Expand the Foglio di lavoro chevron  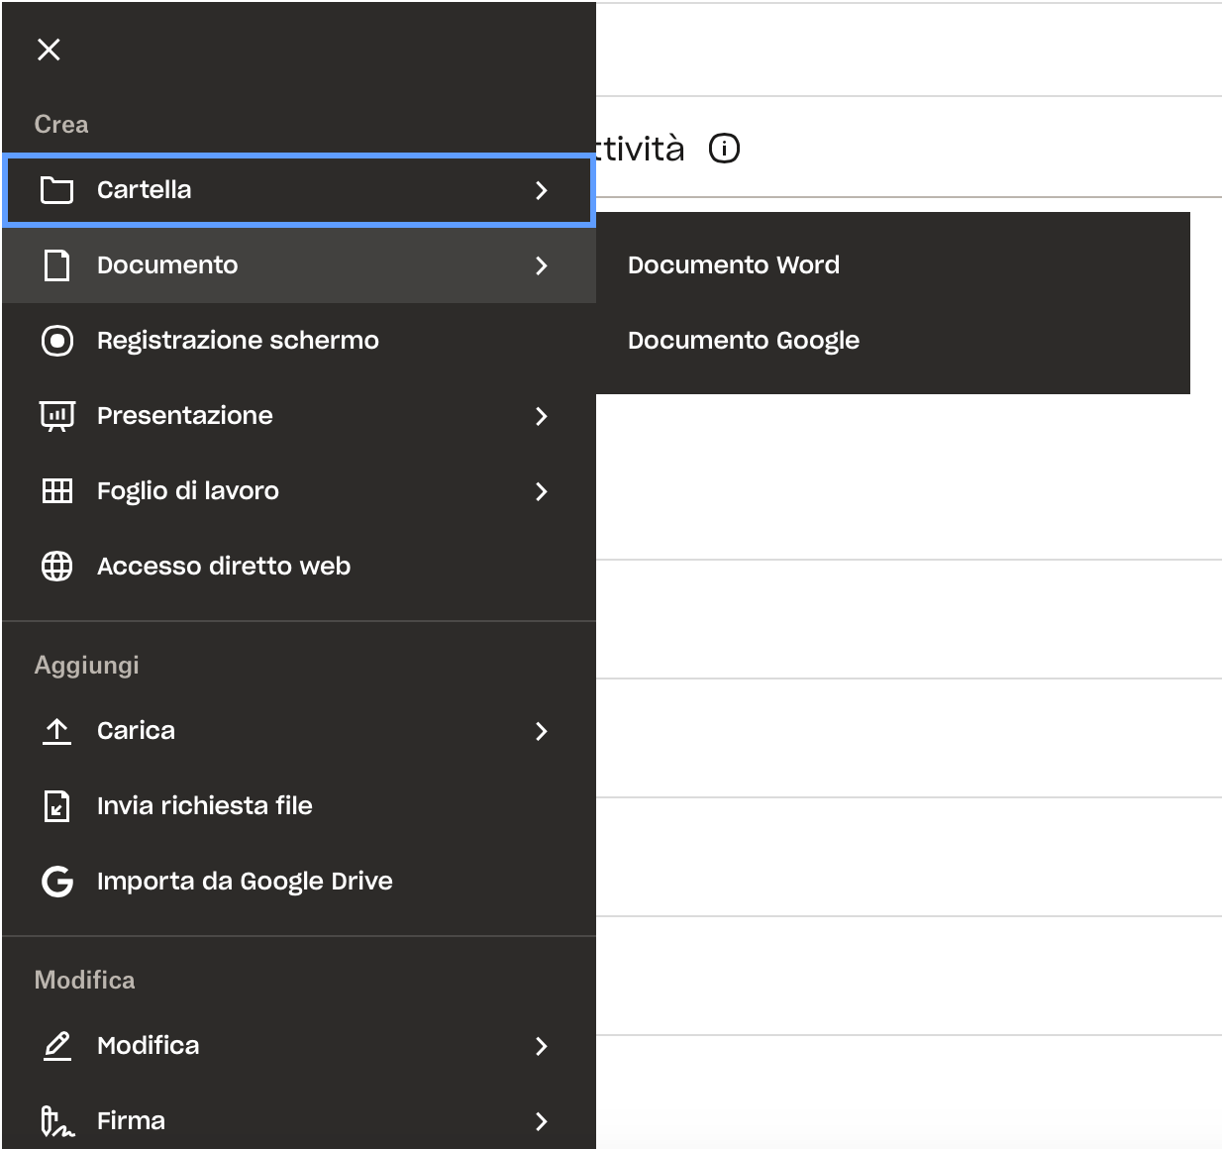[x=541, y=491]
